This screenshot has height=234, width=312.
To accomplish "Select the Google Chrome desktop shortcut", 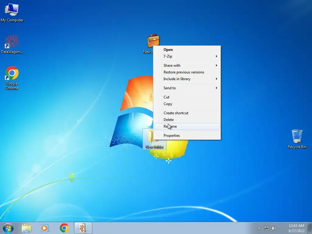I will pyautogui.click(x=12, y=78).
